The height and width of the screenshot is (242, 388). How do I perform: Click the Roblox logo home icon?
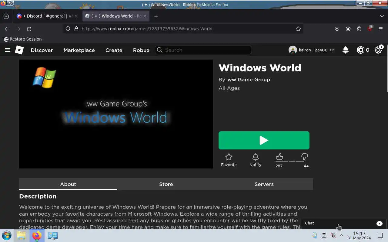[x=19, y=50]
